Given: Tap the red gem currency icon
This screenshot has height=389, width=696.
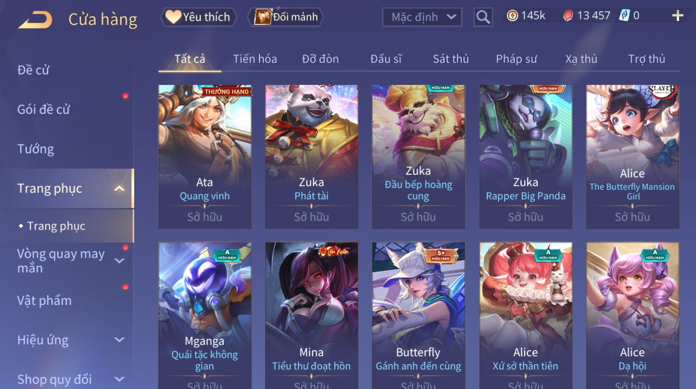Looking at the screenshot, I should (568, 16).
